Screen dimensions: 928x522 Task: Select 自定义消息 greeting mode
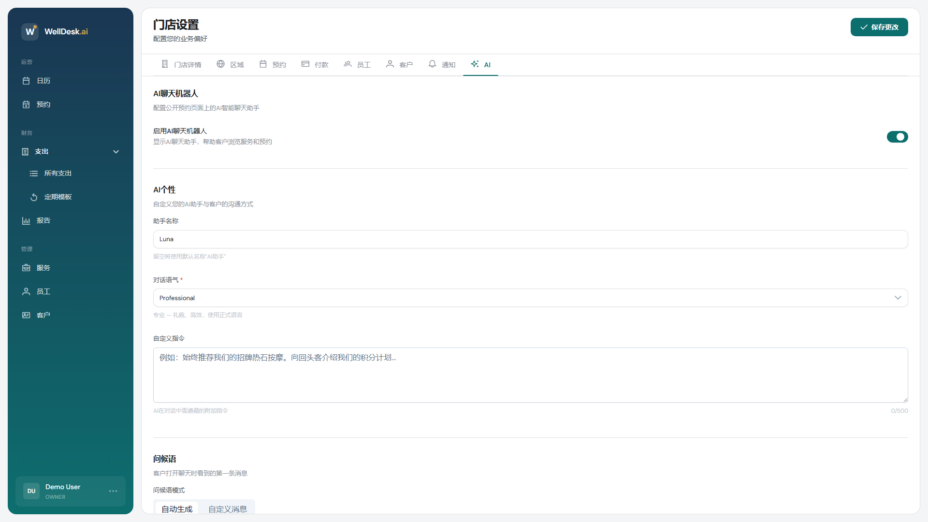228,508
